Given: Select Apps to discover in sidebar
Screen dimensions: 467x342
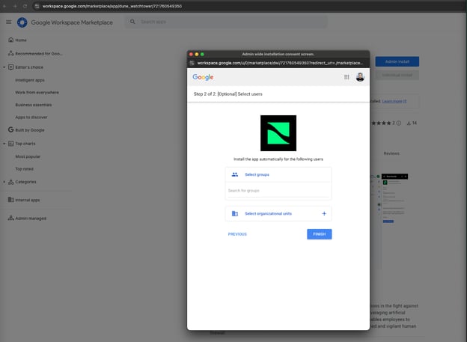Looking at the screenshot, I should click(x=31, y=117).
